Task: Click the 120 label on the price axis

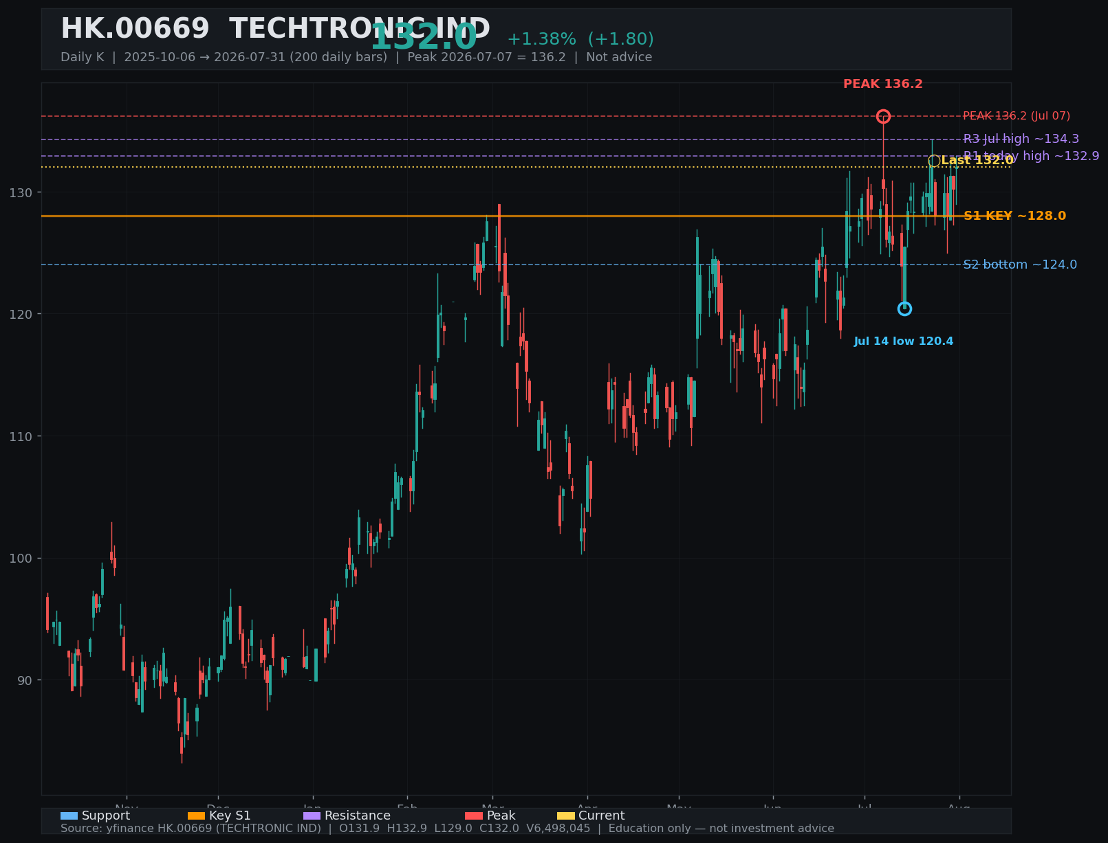Action: click(20, 314)
